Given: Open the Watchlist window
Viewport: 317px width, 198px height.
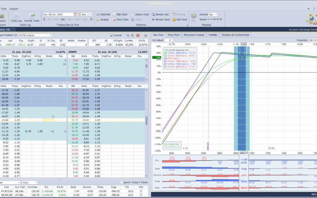Looking at the screenshot, I should point(103,14).
